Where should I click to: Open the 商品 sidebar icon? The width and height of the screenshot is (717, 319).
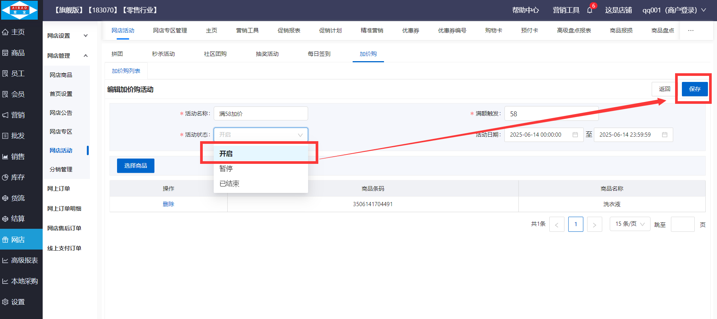(x=6, y=53)
